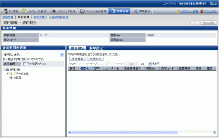Image resolution: width=219 pixels, height=138 pixels.
Task: Click the 管理対象 building icon in tree
Action: click(x=7, y=70)
